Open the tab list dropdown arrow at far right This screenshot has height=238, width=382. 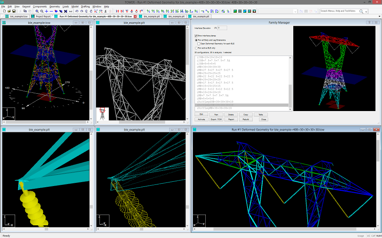tap(380, 16)
